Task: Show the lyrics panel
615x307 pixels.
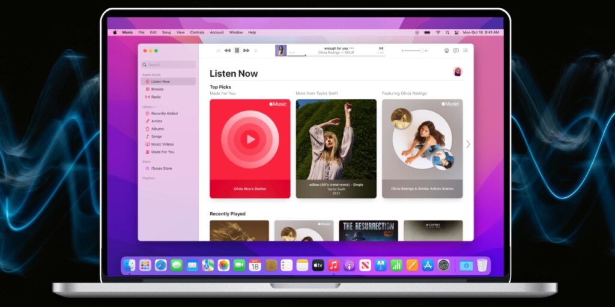Action: point(456,50)
